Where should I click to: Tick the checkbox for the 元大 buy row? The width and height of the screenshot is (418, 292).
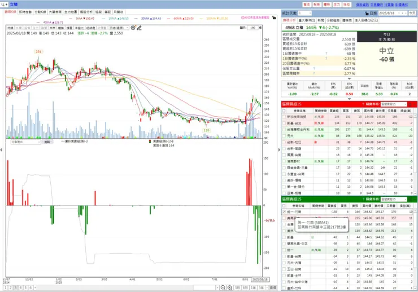point(284,136)
